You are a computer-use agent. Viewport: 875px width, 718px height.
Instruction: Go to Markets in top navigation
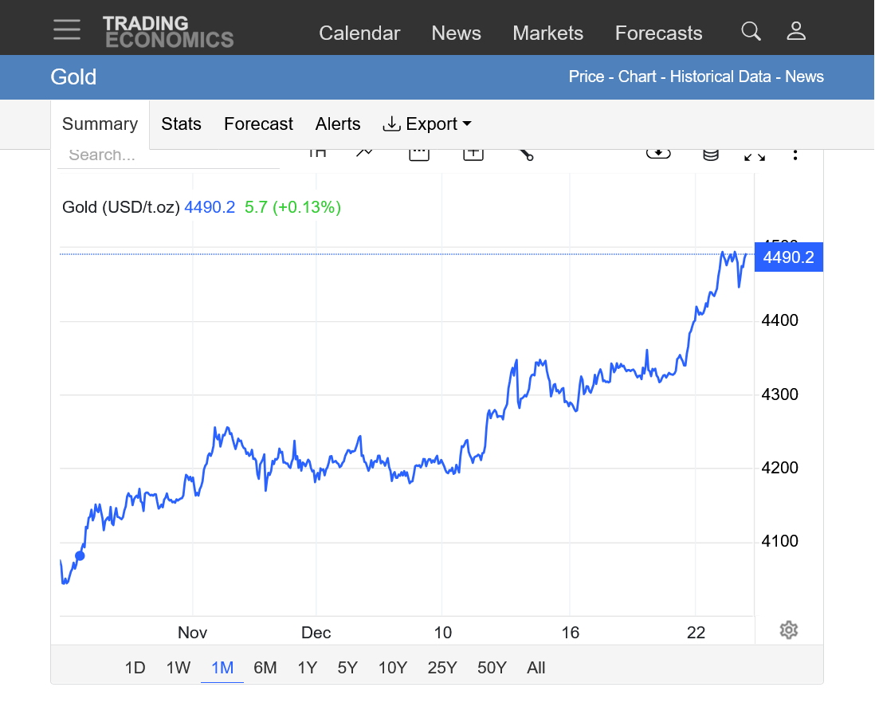coord(547,33)
